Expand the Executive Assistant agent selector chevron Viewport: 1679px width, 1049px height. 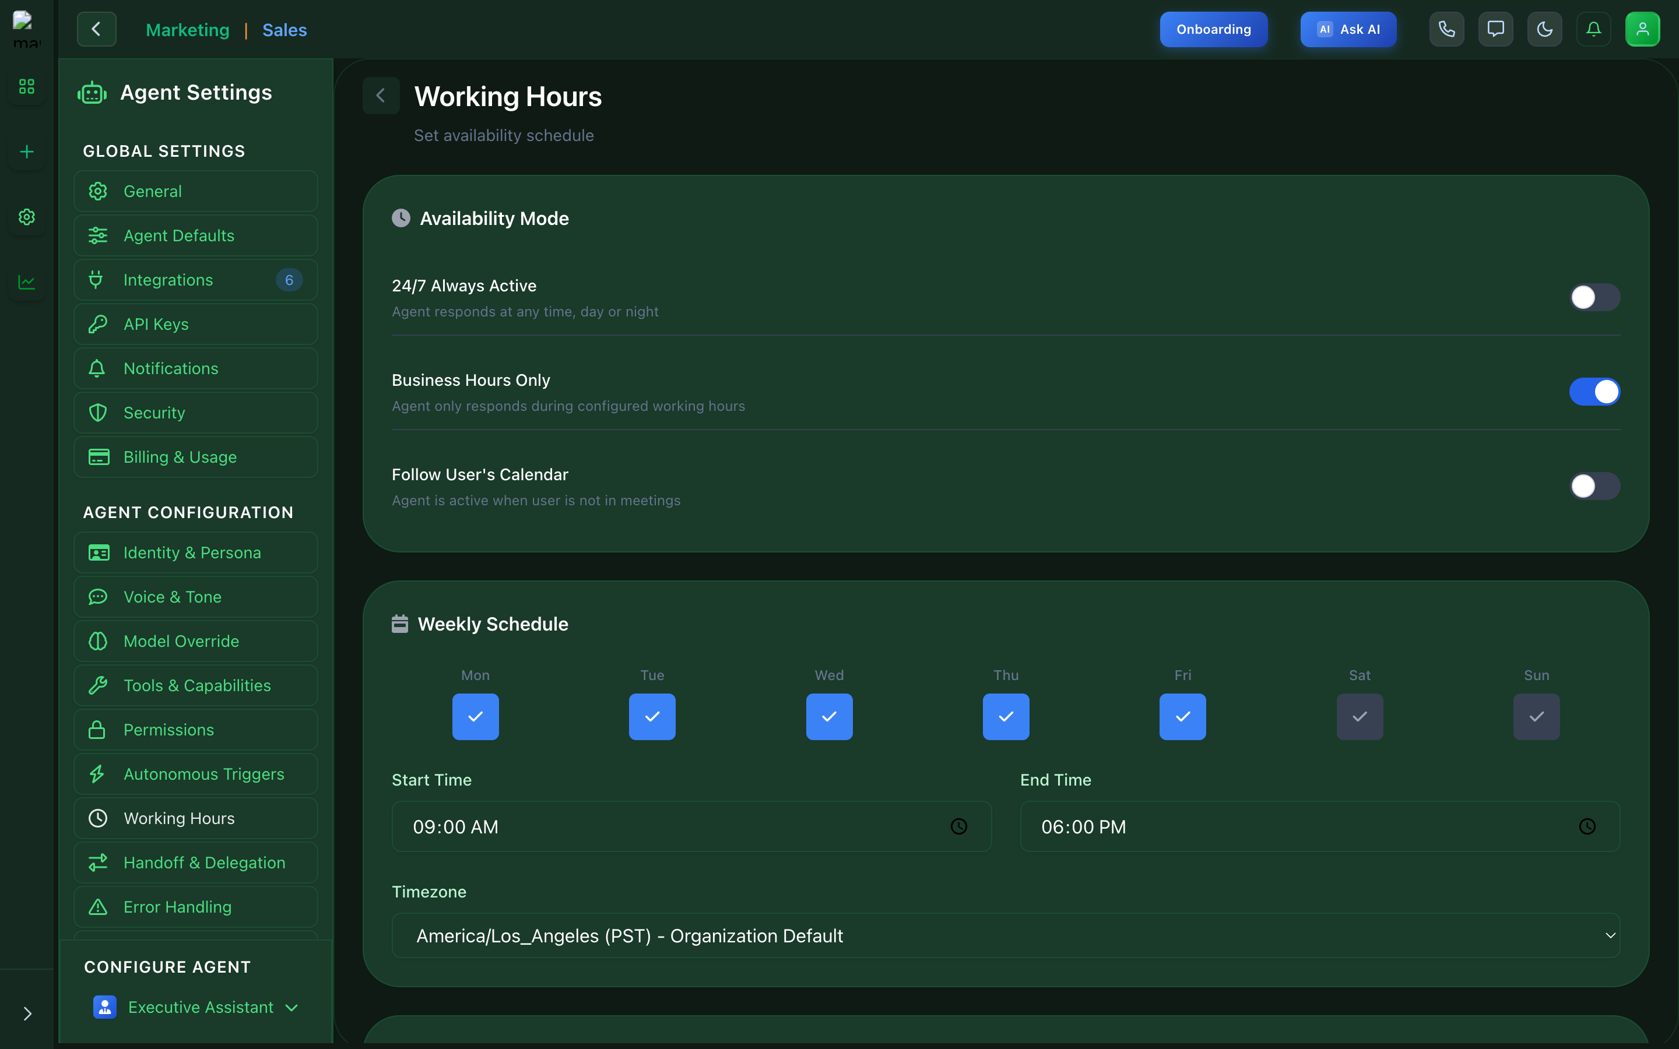tap(292, 1008)
